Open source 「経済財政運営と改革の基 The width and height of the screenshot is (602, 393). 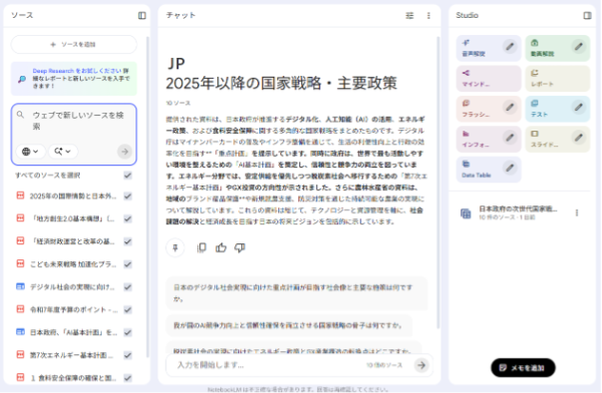[x=72, y=241]
